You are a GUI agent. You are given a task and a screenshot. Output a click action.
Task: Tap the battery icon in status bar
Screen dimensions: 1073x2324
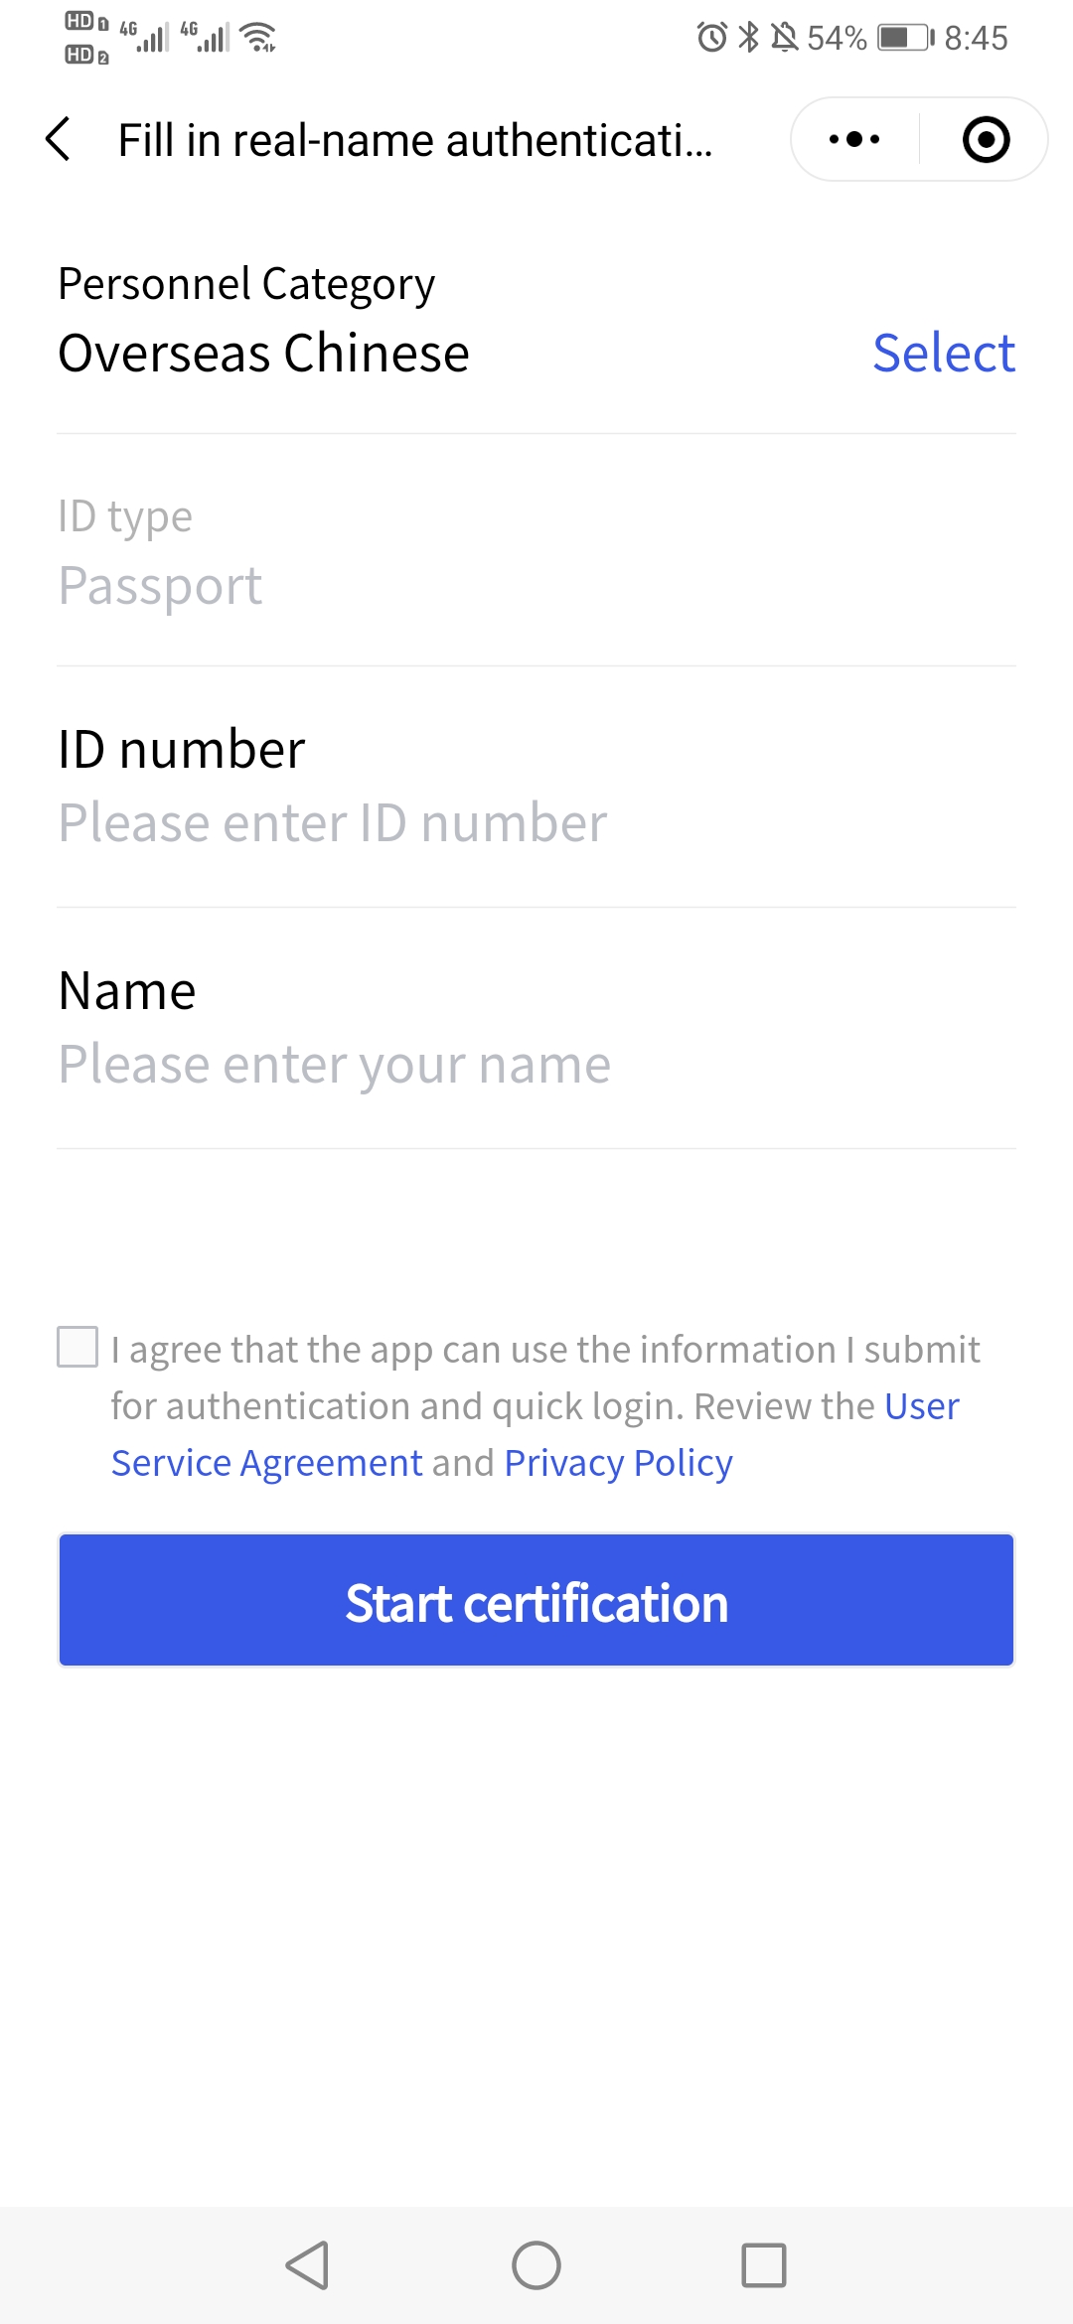coord(905,38)
